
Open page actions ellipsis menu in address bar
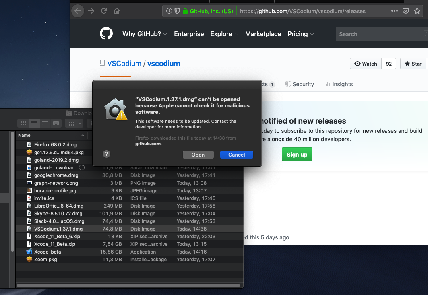[395, 11]
